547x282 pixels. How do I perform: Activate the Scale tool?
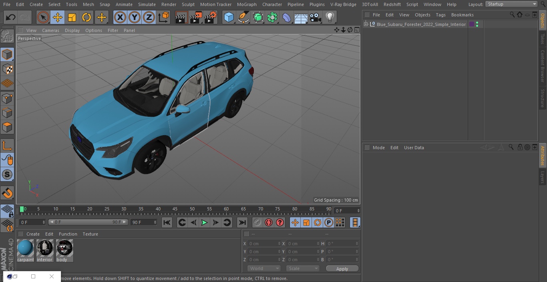tap(72, 17)
